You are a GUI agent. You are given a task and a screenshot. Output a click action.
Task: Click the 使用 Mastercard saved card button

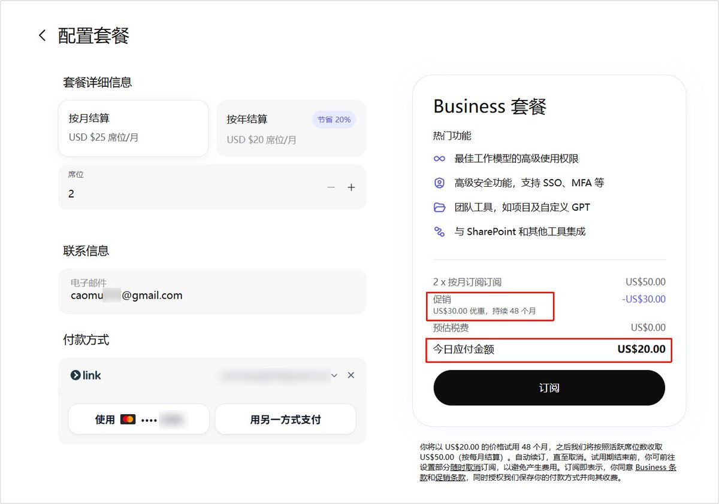(138, 419)
